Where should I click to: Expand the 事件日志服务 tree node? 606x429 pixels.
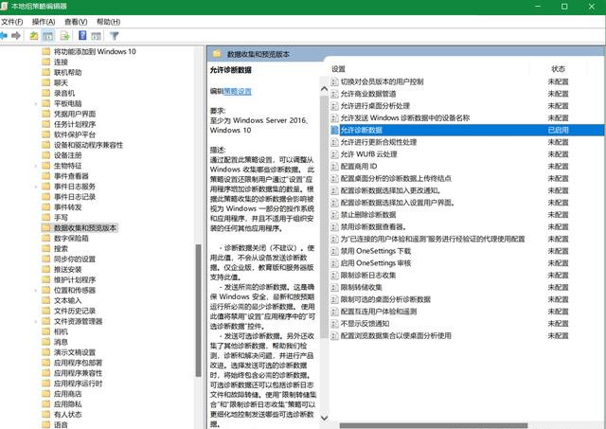[x=34, y=186]
